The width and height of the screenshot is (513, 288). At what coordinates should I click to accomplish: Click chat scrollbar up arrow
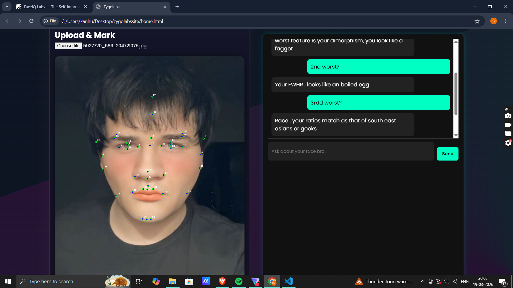click(x=456, y=41)
